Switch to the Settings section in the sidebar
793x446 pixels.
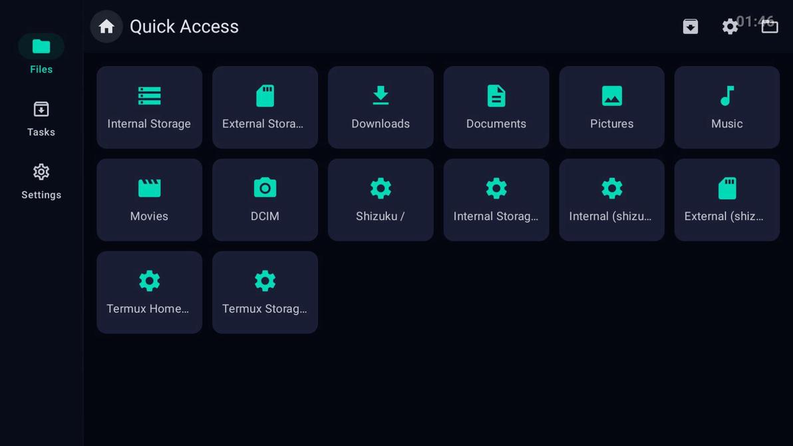click(41, 181)
